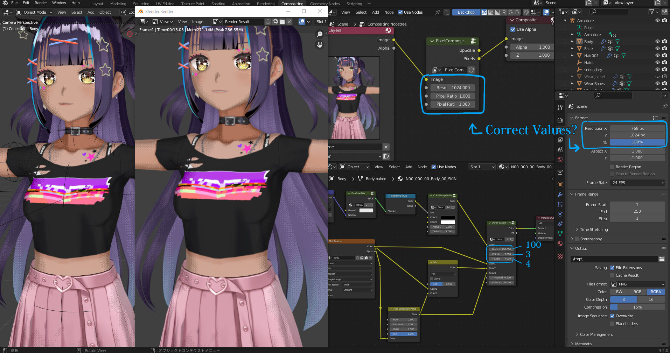Open the Physics properties tab
The image size is (670, 353).
(x=560, y=214)
